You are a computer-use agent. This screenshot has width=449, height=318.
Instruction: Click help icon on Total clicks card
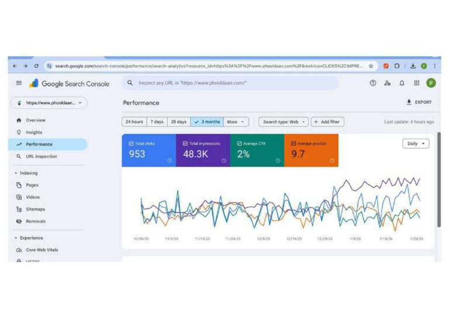point(170,160)
